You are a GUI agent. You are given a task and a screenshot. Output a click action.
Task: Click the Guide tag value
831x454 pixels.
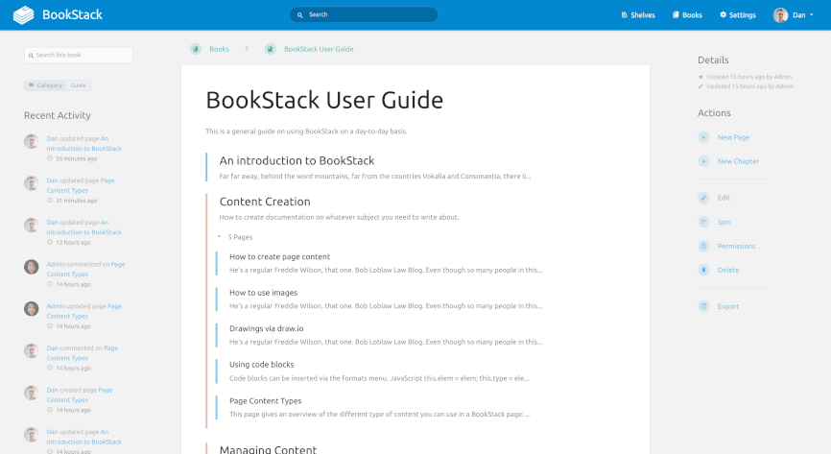(79, 84)
